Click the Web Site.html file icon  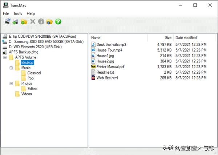tap(93, 78)
